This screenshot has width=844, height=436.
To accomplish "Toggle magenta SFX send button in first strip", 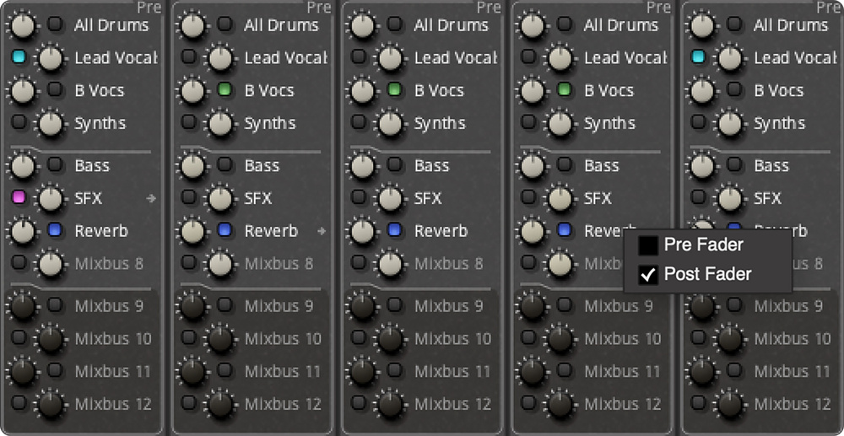I will (x=19, y=199).
